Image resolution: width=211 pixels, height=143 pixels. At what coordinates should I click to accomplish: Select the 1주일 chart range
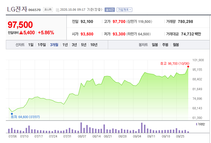point(42,45)
